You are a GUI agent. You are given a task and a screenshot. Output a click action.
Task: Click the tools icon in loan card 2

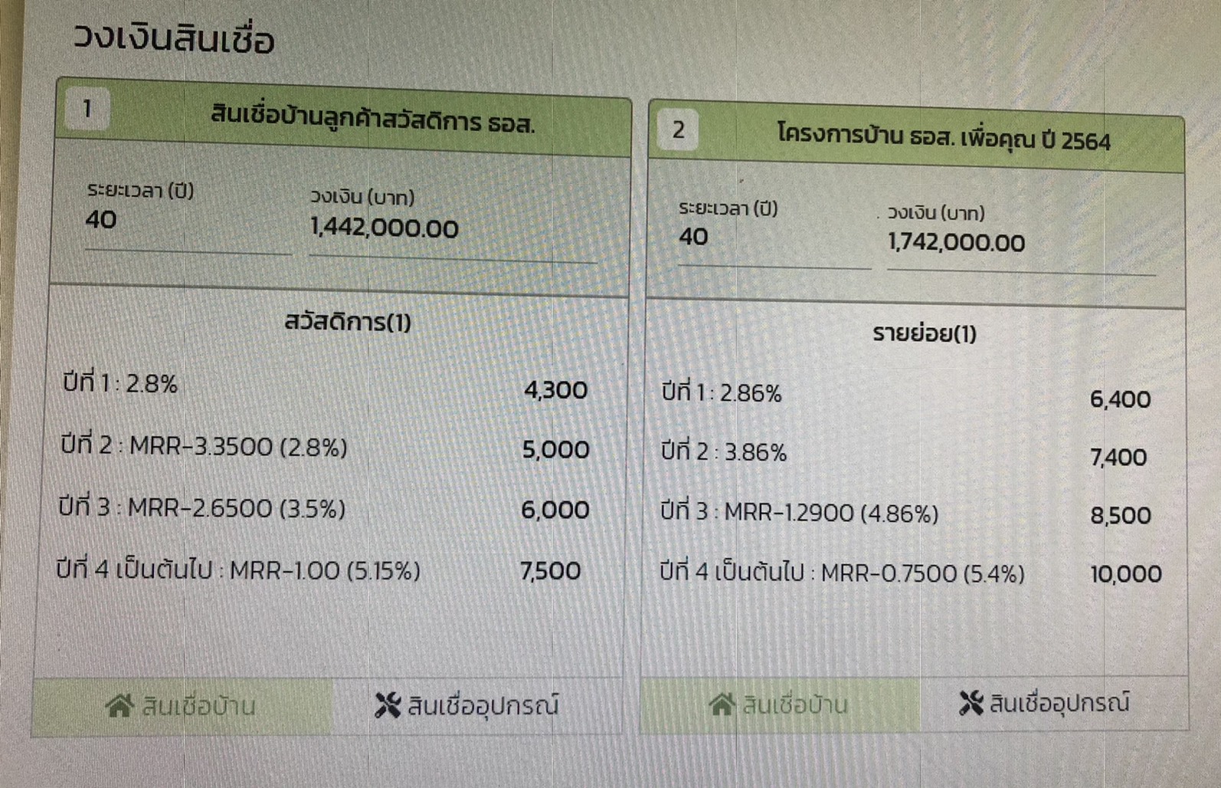pos(971,703)
